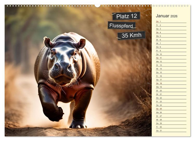Select the 'So 25' calendar row
Viewport: 195px width, 141px height.
tap(171, 109)
